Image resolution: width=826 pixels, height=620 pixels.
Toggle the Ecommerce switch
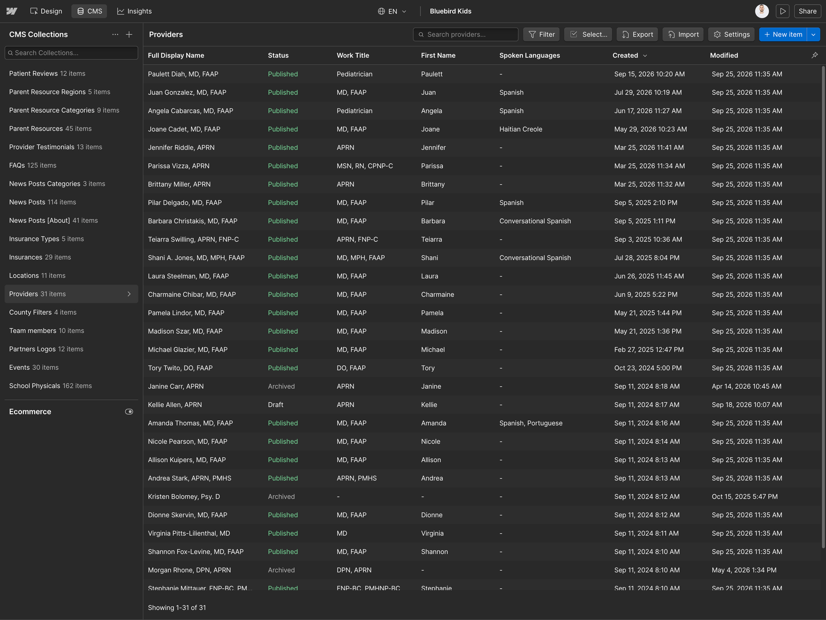click(x=129, y=412)
